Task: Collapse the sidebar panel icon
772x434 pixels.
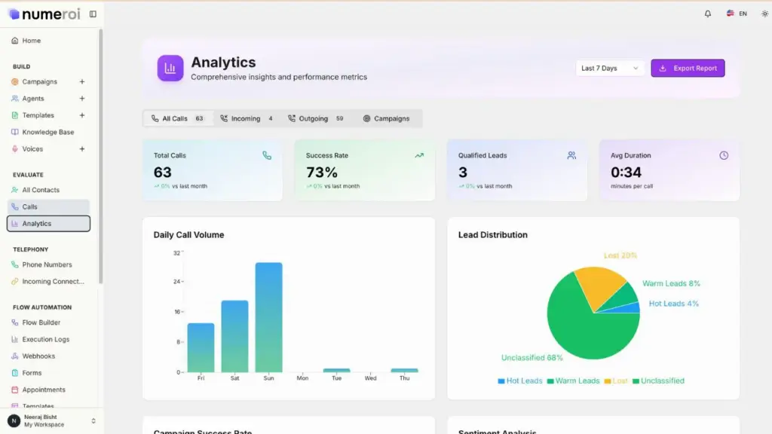Action: [93, 14]
